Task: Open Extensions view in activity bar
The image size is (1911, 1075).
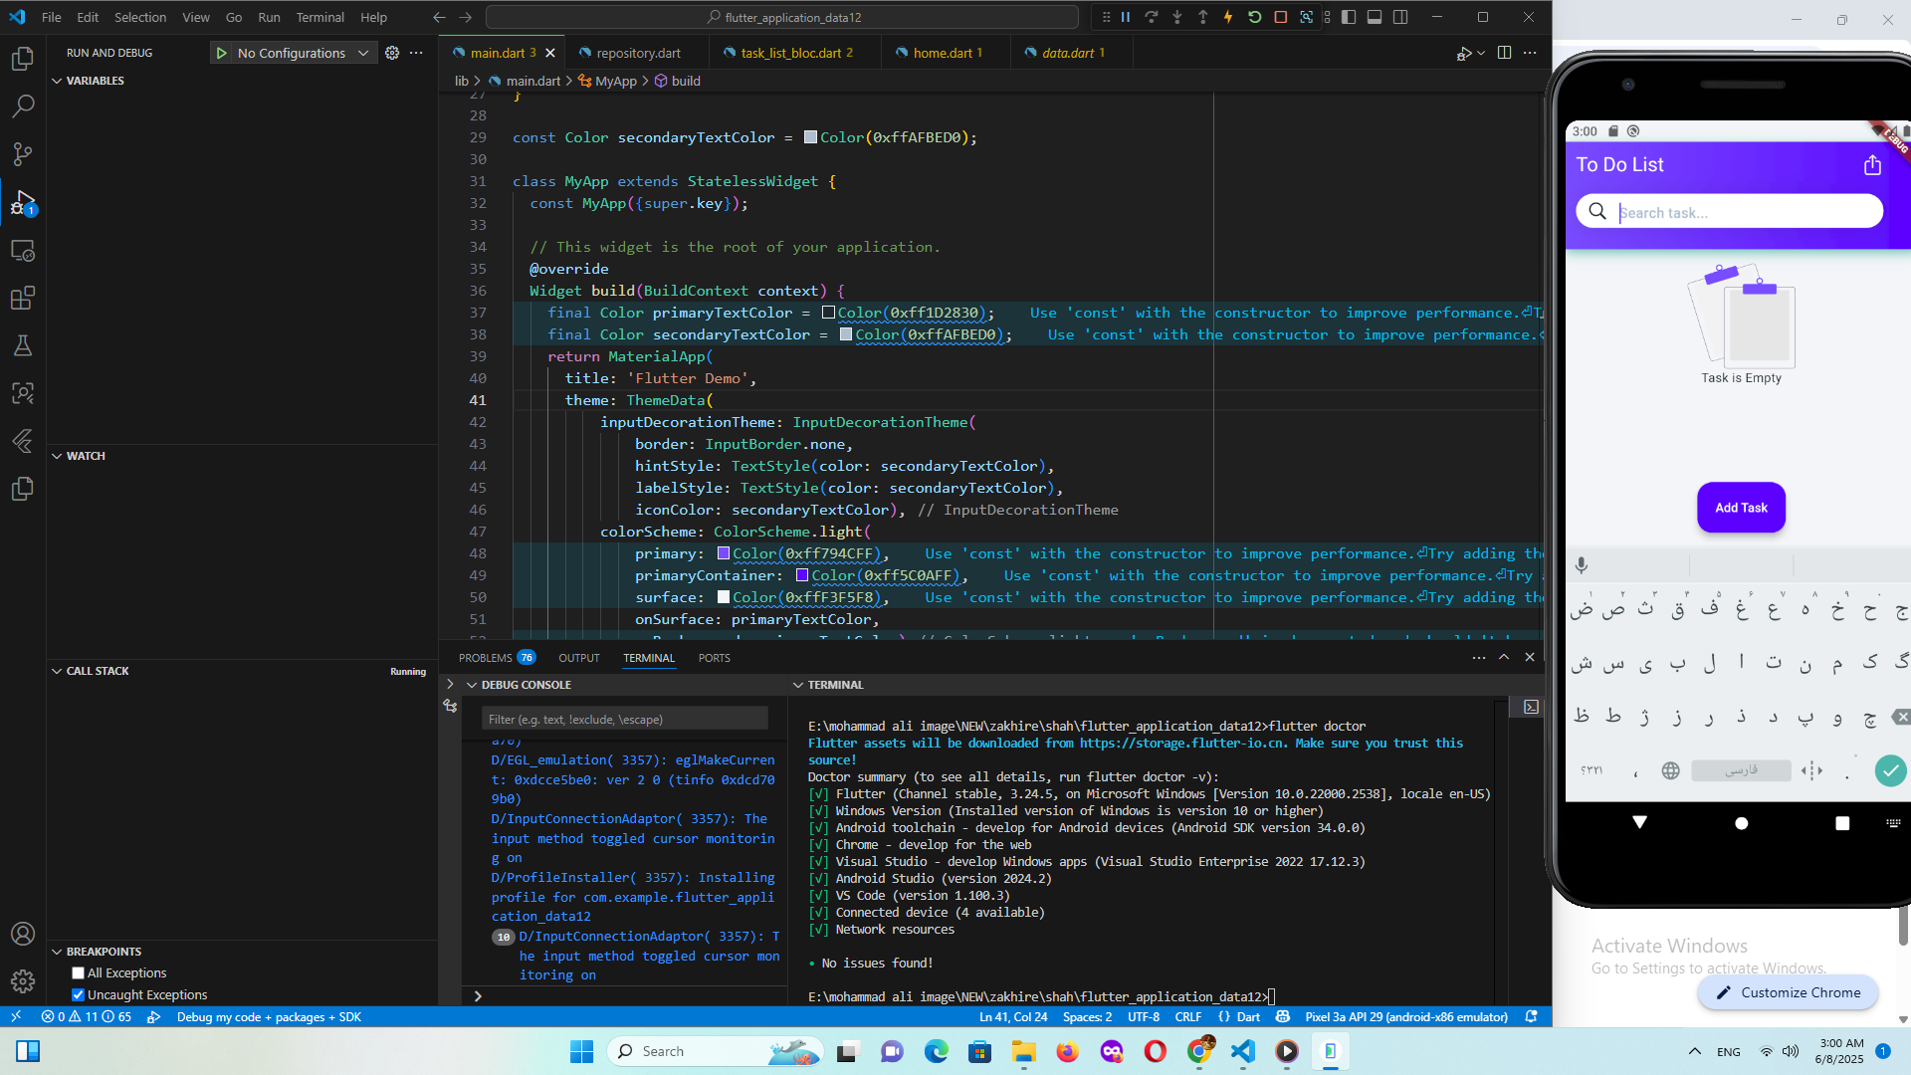Action: click(22, 298)
